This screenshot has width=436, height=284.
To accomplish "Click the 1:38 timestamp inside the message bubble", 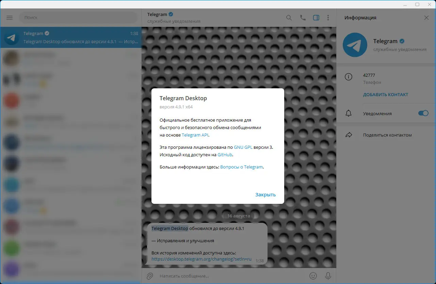I will [260, 261].
